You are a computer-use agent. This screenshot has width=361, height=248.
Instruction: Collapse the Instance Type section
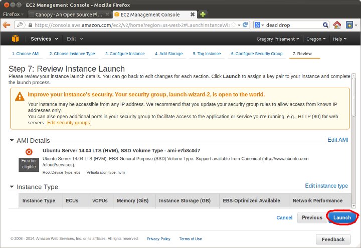click(x=12, y=186)
